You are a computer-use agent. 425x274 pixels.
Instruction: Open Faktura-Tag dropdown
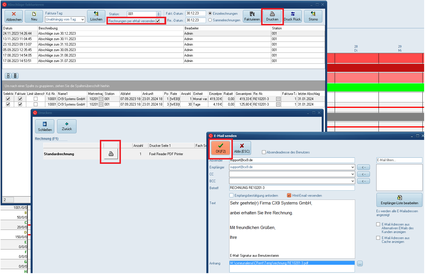(83, 20)
